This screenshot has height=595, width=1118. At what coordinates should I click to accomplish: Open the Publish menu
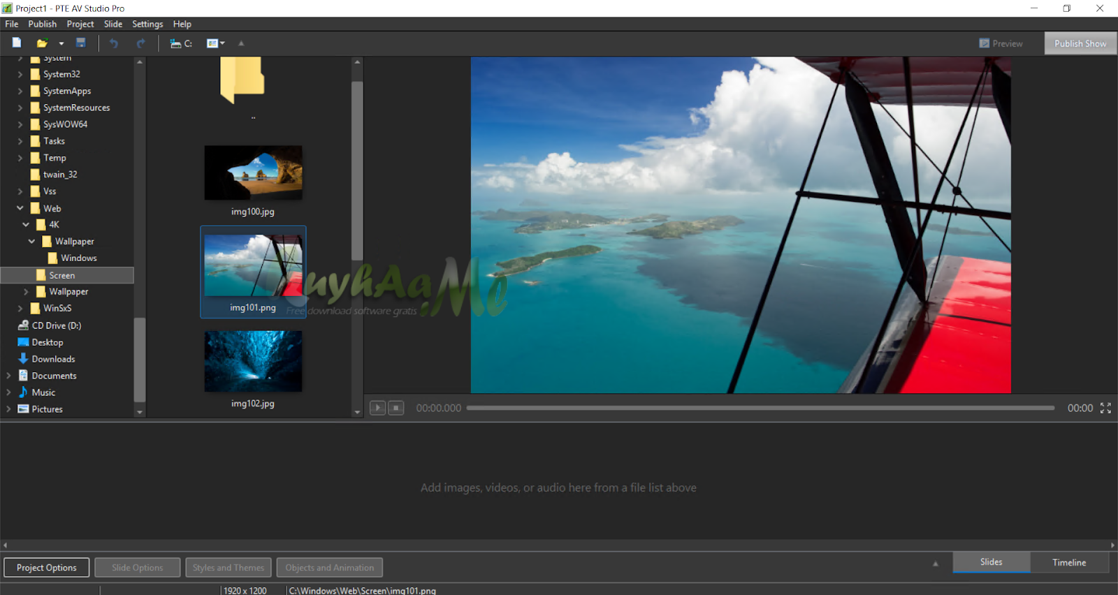[43, 24]
